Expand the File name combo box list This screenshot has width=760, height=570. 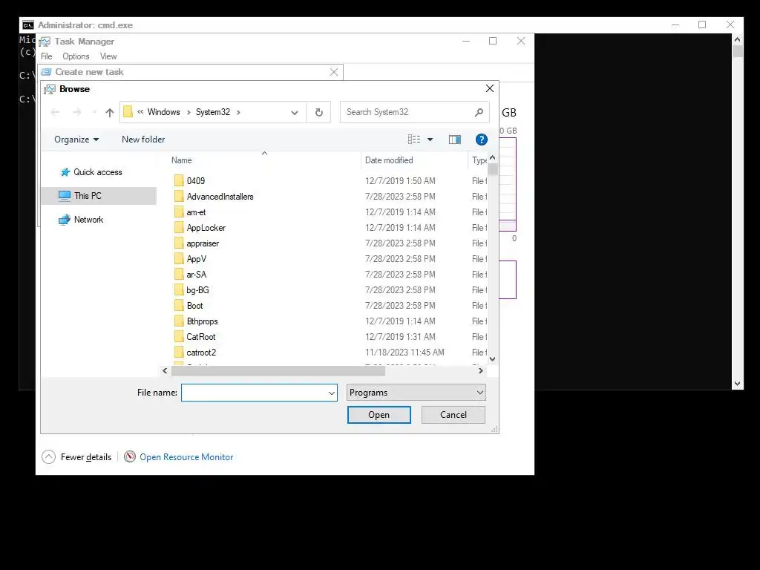coord(332,393)
